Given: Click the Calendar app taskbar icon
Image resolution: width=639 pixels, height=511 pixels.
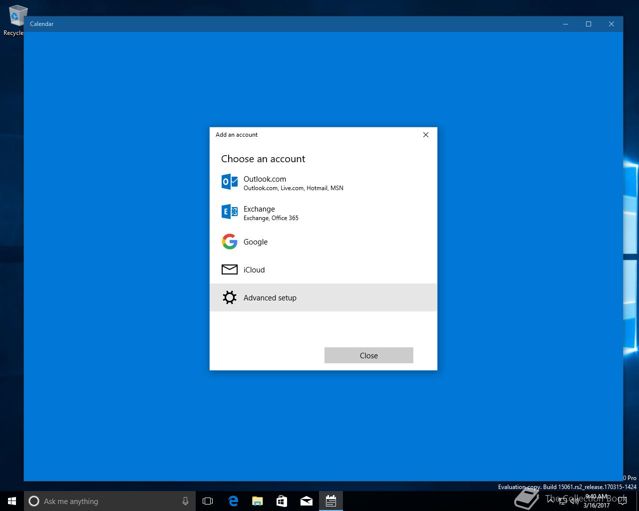Looking at the screenshot, I should (330, 501).
